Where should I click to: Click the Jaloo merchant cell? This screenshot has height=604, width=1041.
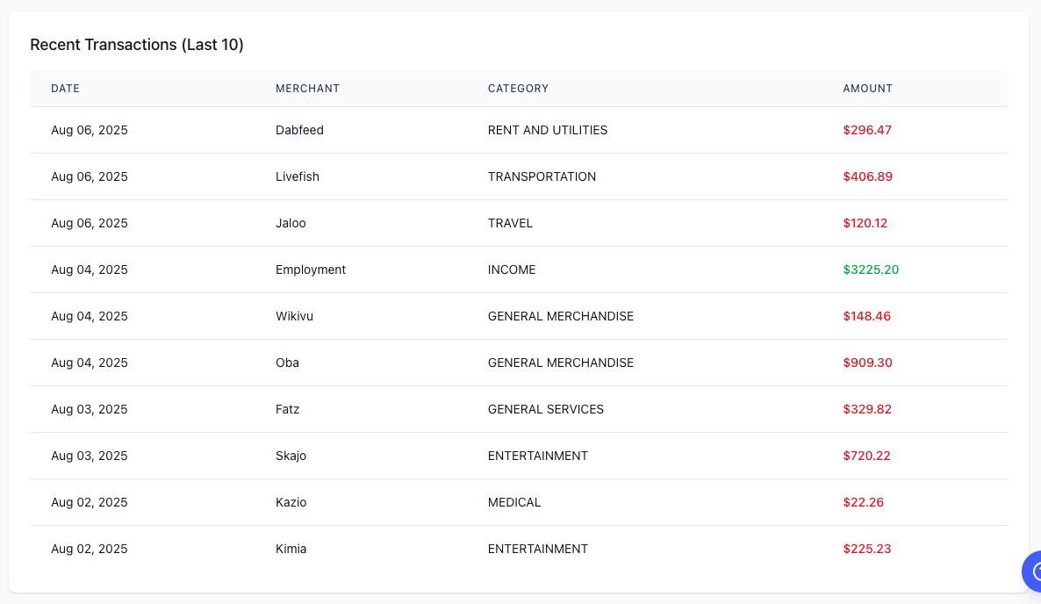click(291, 223)
